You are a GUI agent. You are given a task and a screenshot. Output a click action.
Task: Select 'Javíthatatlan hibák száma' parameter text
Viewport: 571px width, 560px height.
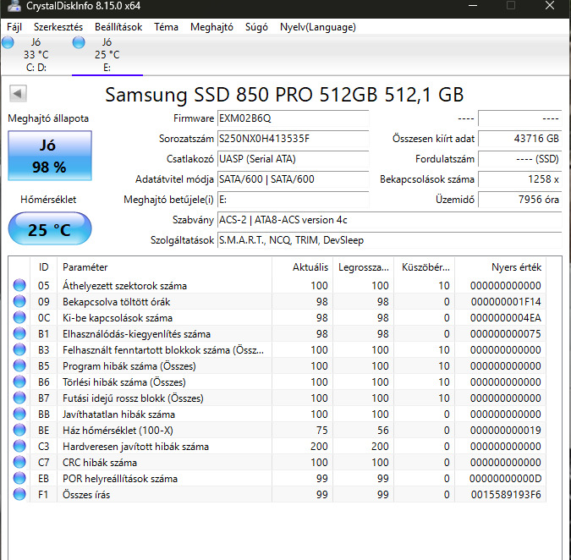point(118,415)
